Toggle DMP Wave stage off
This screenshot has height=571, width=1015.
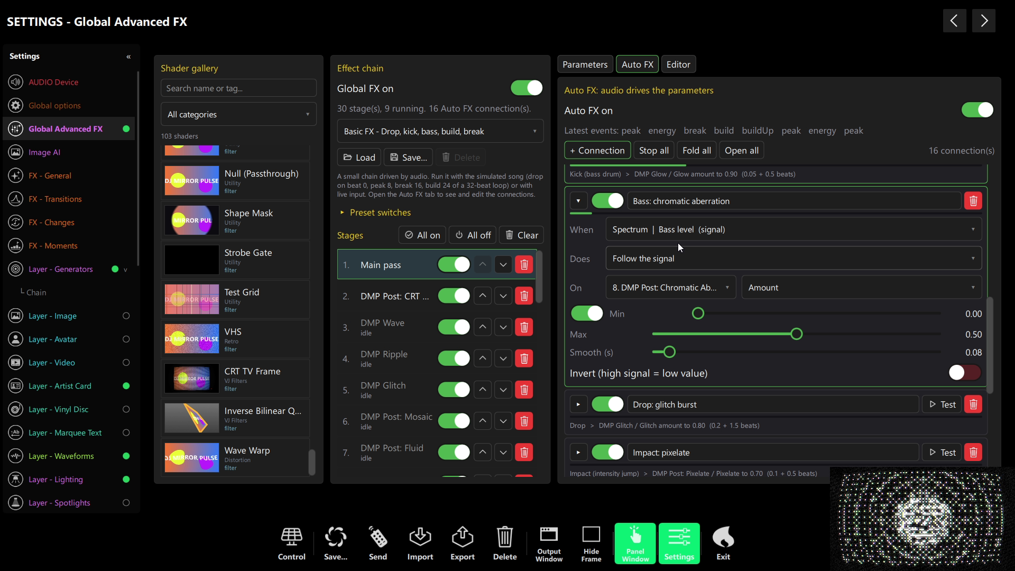(454, 327)
